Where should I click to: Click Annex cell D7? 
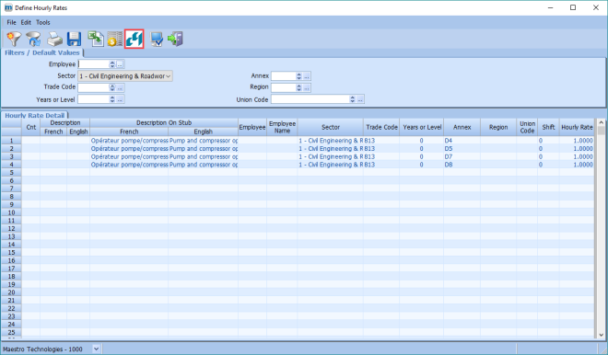pos(462,156)
